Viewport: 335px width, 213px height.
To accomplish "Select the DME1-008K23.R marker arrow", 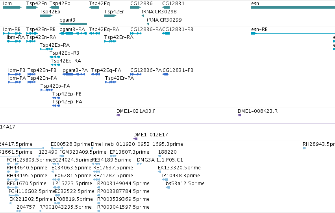I will (239, 115).
